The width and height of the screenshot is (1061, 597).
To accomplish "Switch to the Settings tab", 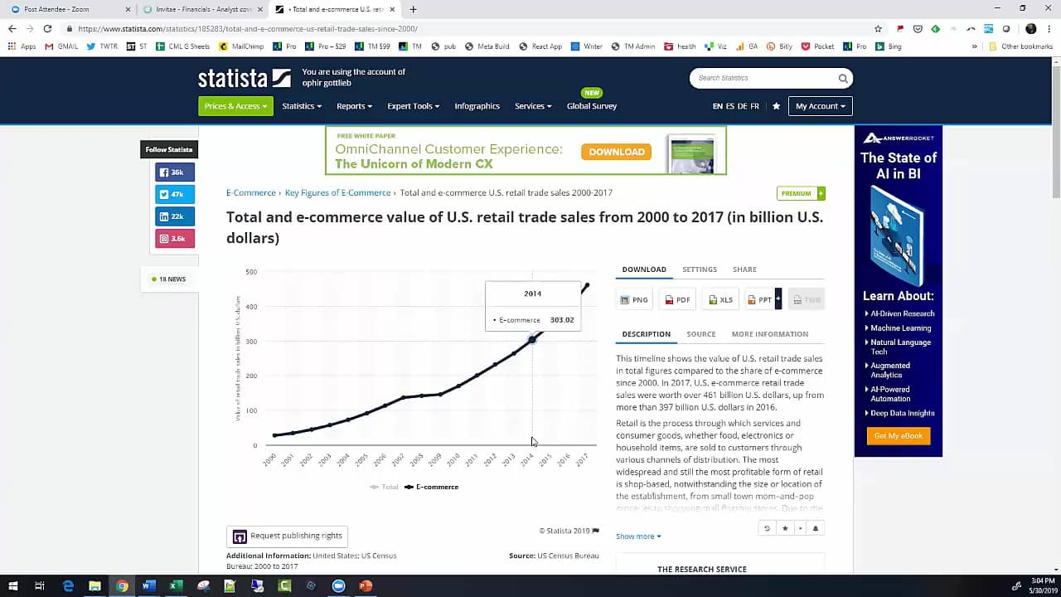I will point(700,269).
